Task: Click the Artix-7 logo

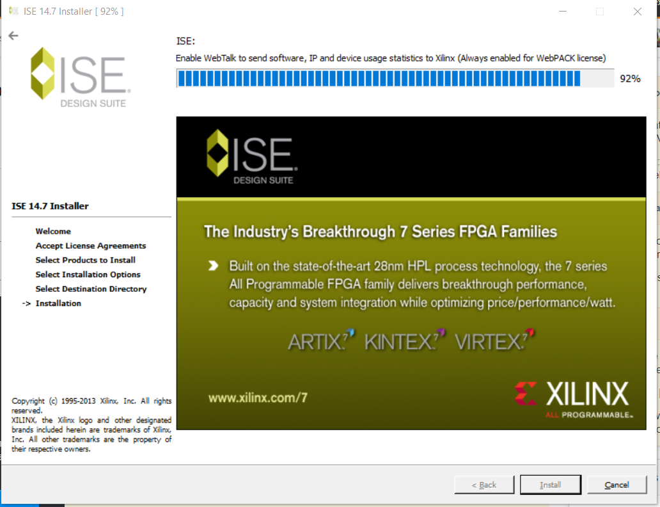Action: click(x=321, y=341)
